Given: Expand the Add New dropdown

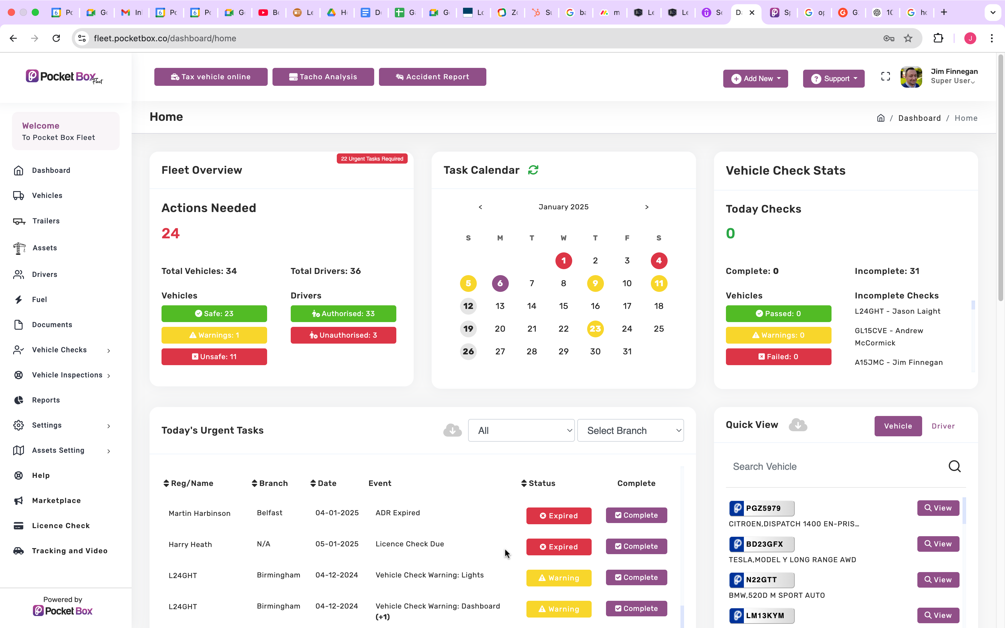Looking at the screenshot, I should [756, 78].
